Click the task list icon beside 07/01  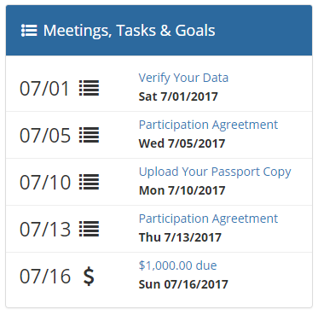89,88
